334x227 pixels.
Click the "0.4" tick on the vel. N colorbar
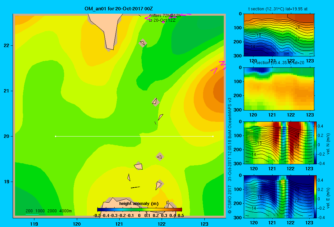coord(320,126)
